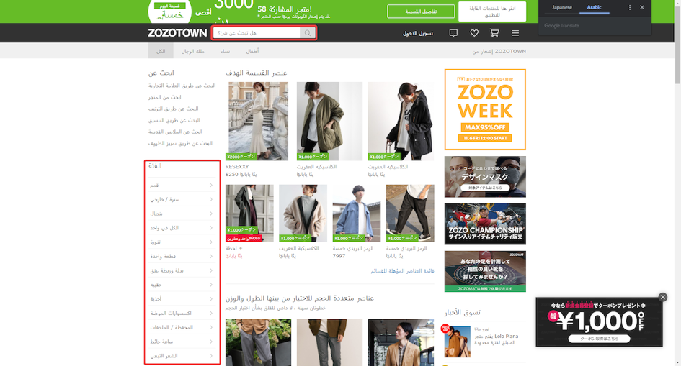681x366 pixels.
Task: Expand the بدلة وربطة عنق category chevron
Action: coord(211,270)
